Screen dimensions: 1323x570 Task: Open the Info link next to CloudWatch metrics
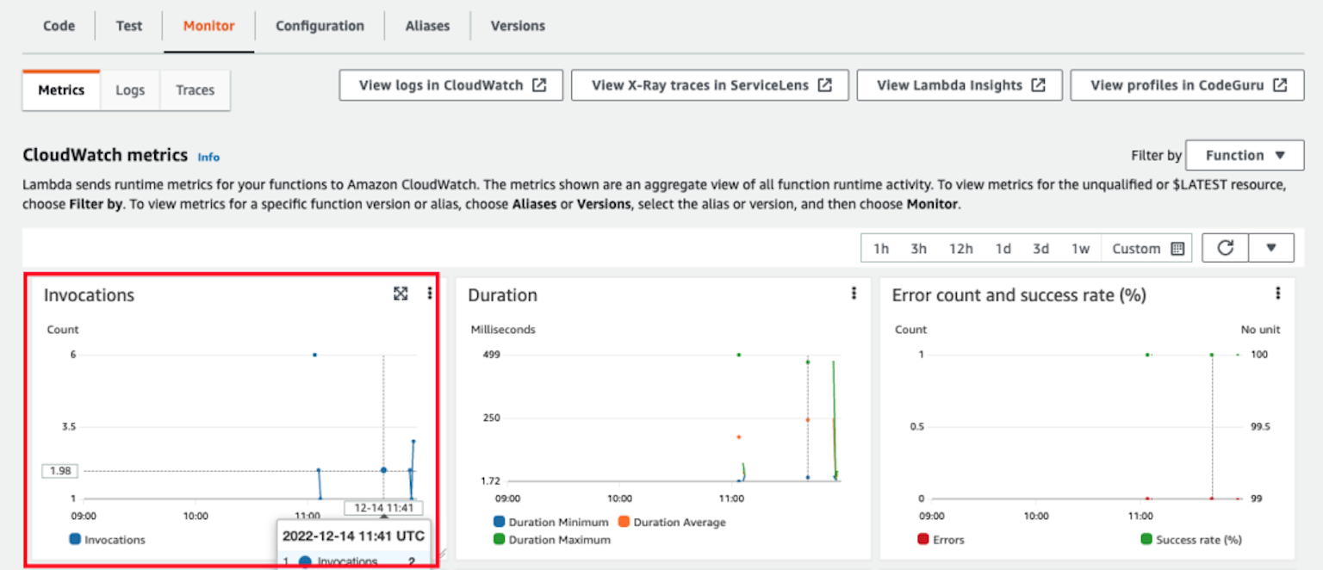[208, 156]
